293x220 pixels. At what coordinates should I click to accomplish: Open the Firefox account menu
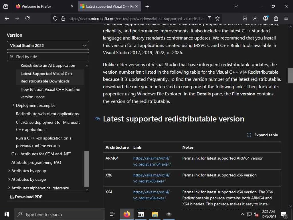[266, 18]
